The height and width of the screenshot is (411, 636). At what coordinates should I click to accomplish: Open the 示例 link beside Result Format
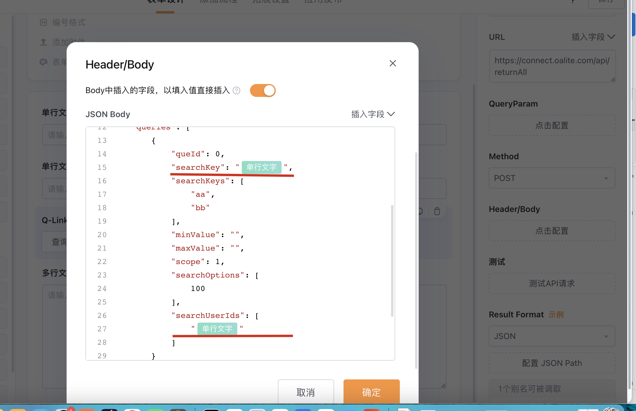pos(556,315)
